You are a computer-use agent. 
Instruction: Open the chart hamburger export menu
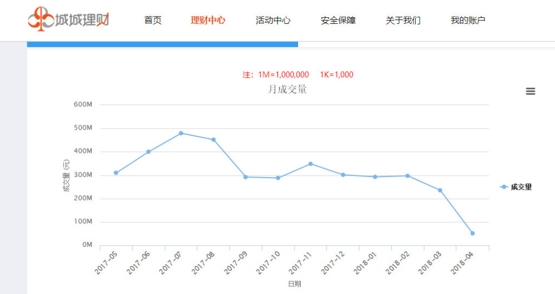click(x=530, y=92)
